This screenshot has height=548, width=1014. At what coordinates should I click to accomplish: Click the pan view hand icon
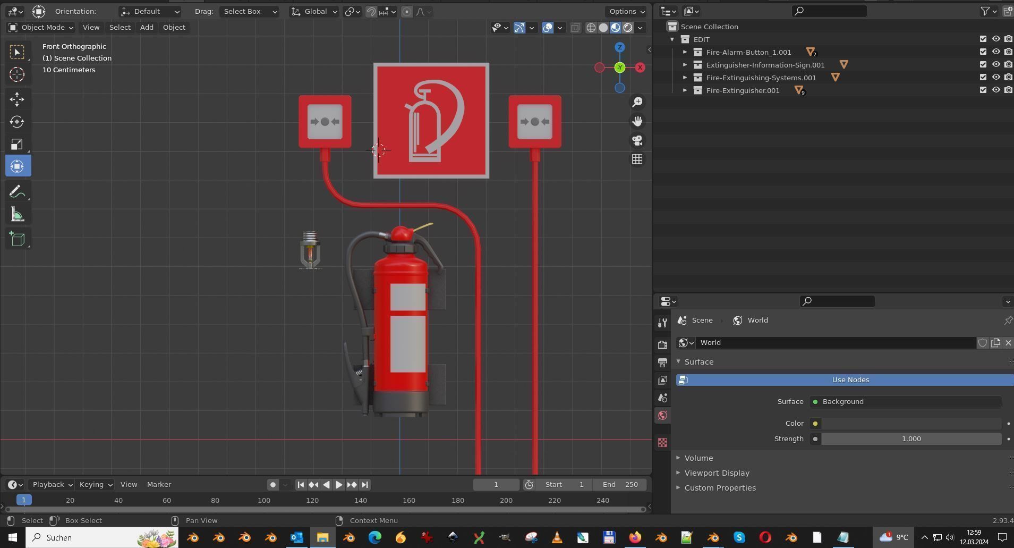pyautogui.click(x=637, y=121)
